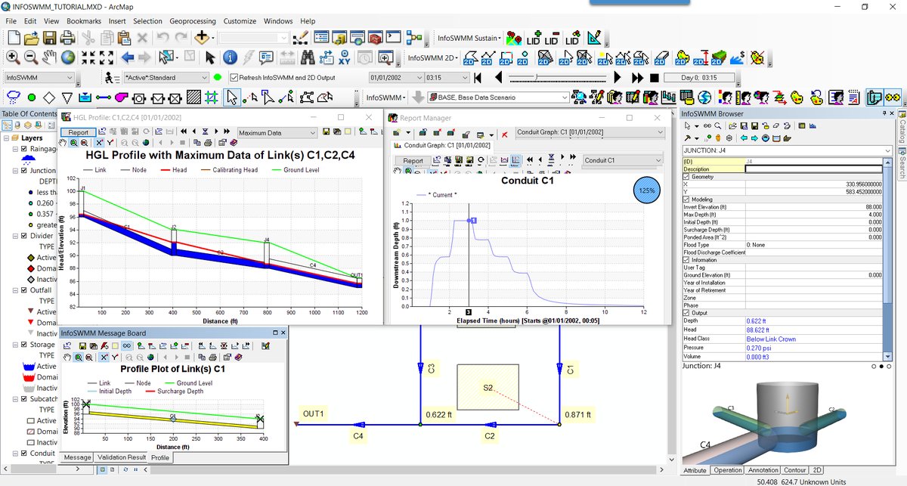Select the green junction circle tool

pyautogui.click(x=31, y=98)
